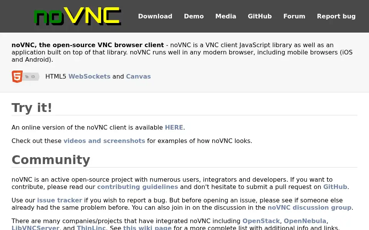Click the bold 'noVNC, the open-source VNC browser client' text
This screenshot has height=230, width=369.
[88, 45]
